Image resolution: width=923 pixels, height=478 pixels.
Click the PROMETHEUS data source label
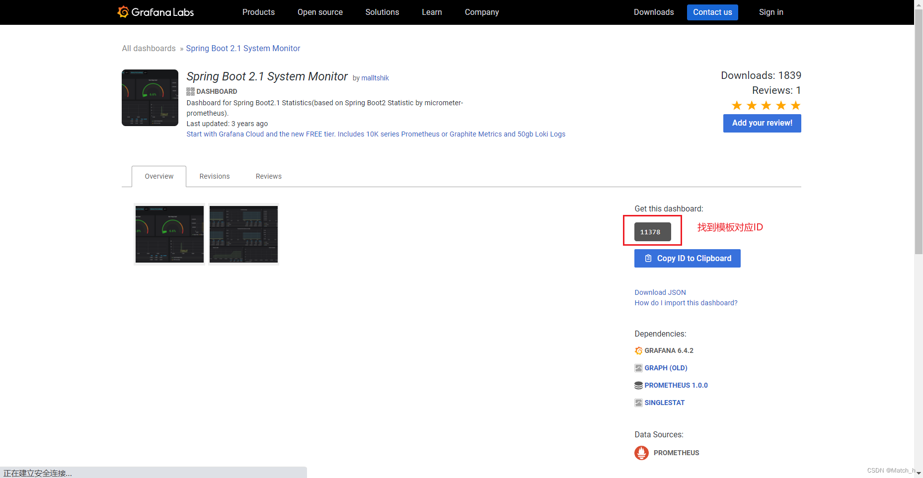pyautogui.click(x=677, y=453)
